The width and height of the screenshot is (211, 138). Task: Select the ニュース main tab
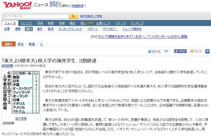coord(10,23)
